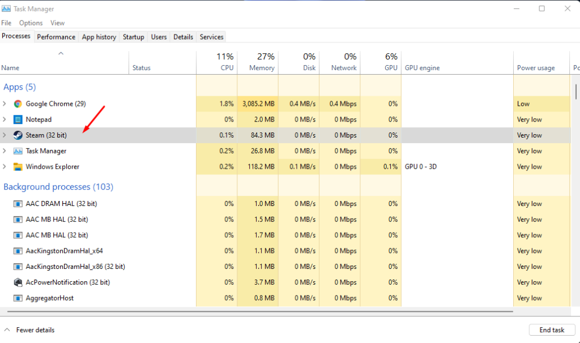Click the End task button
Viewport: 580px width, 343px height.
[552, 329]
